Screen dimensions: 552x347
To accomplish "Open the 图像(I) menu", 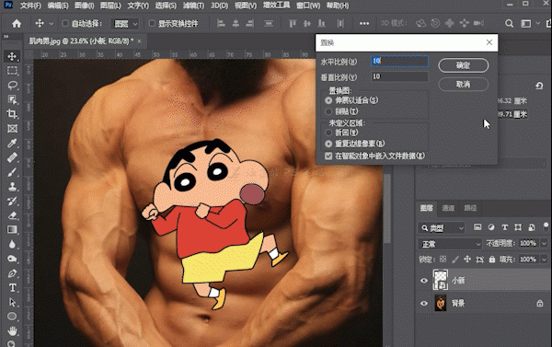I will [x=84, y=6].
